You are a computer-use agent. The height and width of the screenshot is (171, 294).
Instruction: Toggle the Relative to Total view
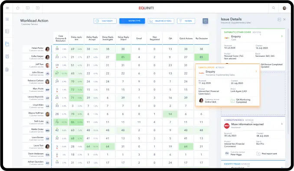pyautogui.click(x=161, y=21)
